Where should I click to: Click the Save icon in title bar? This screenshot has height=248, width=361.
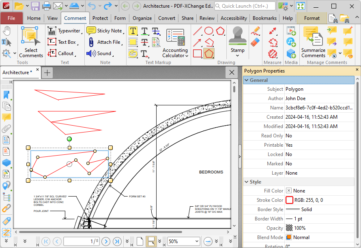pyautogui.click(x=35, y=6)
